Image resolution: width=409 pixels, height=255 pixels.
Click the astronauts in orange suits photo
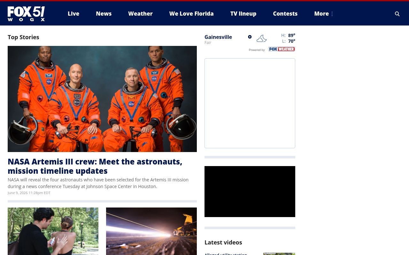pyautogui.click(x=102, y=99)
